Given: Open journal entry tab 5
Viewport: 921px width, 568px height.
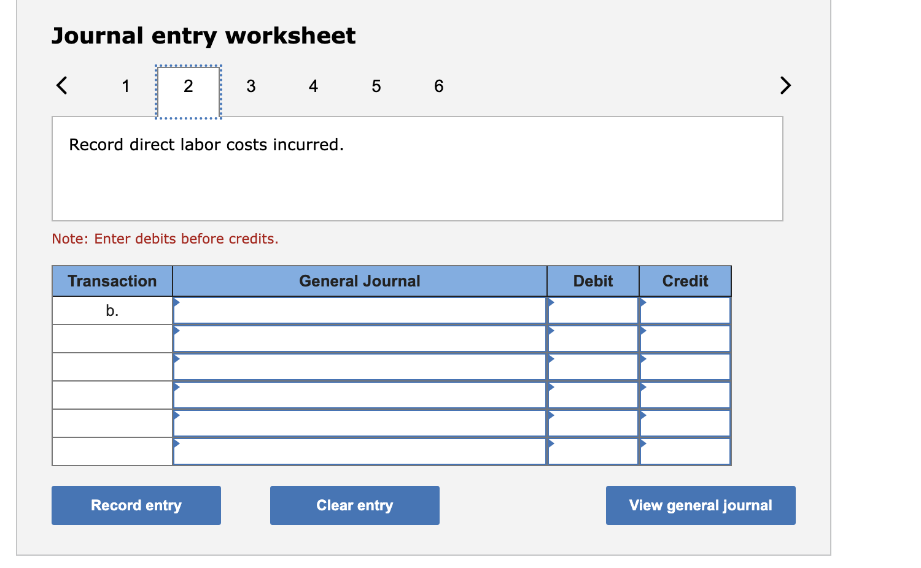Looking at the screenshot, I should tap(376, 86).
